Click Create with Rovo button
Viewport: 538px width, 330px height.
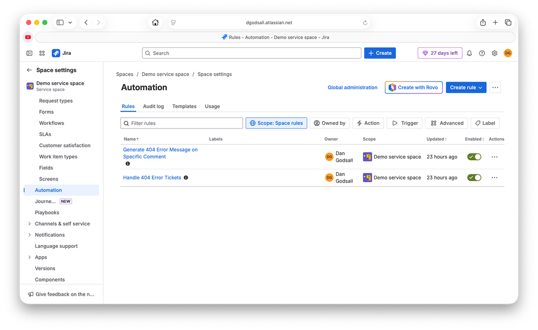[x=414, y=87]
